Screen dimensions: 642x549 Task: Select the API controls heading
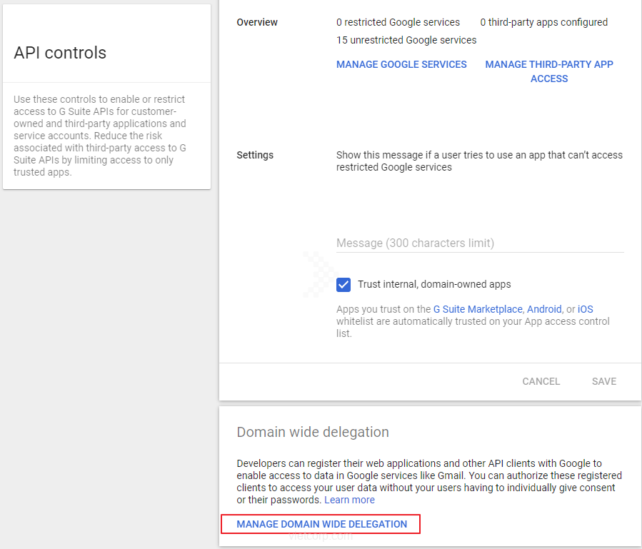(60, 53)
